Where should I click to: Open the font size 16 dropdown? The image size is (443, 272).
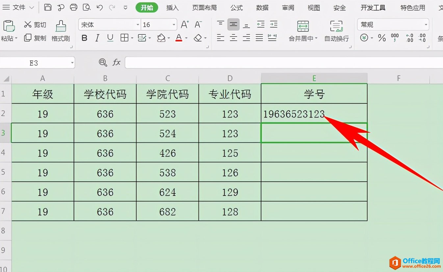pos(174,25)
